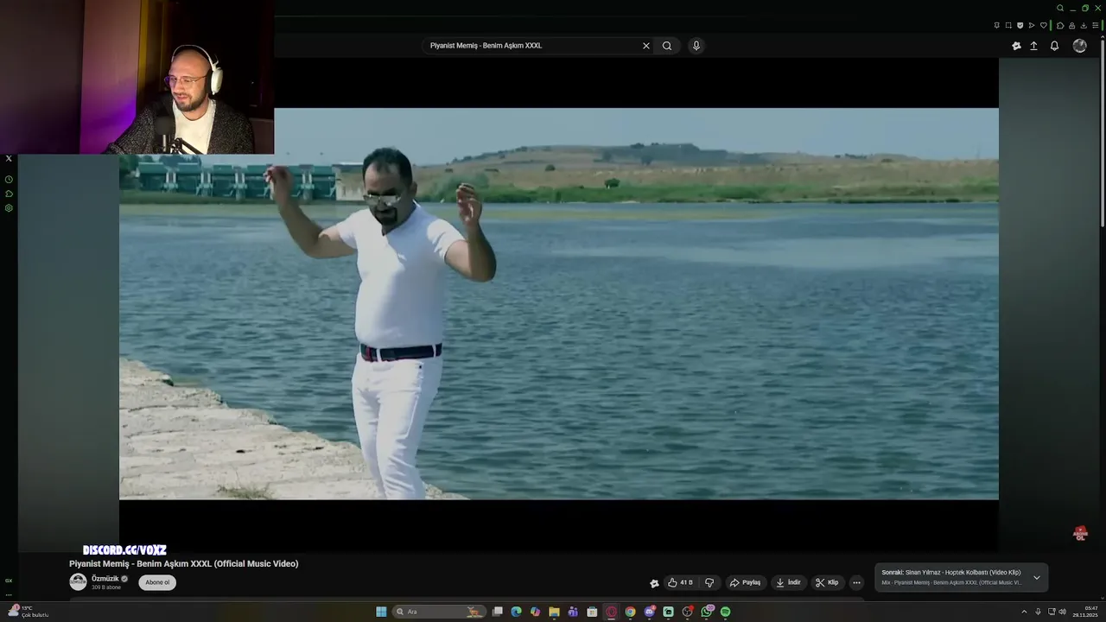Click the taskbar Ara search box
This screenshot has height=622, width=1106.
click(439, 612)
